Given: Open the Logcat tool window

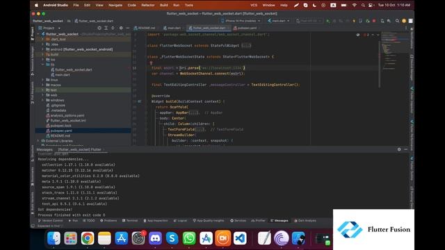Looking at the screenshot, I should (180, 221).
